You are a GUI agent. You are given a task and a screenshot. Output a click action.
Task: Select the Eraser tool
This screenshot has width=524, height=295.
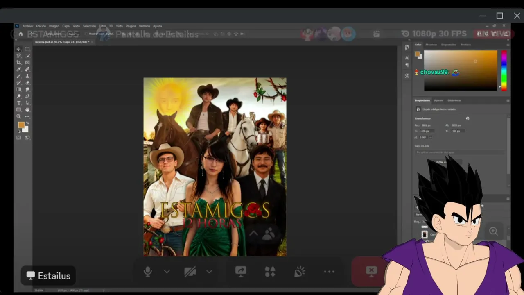point(27,83)
